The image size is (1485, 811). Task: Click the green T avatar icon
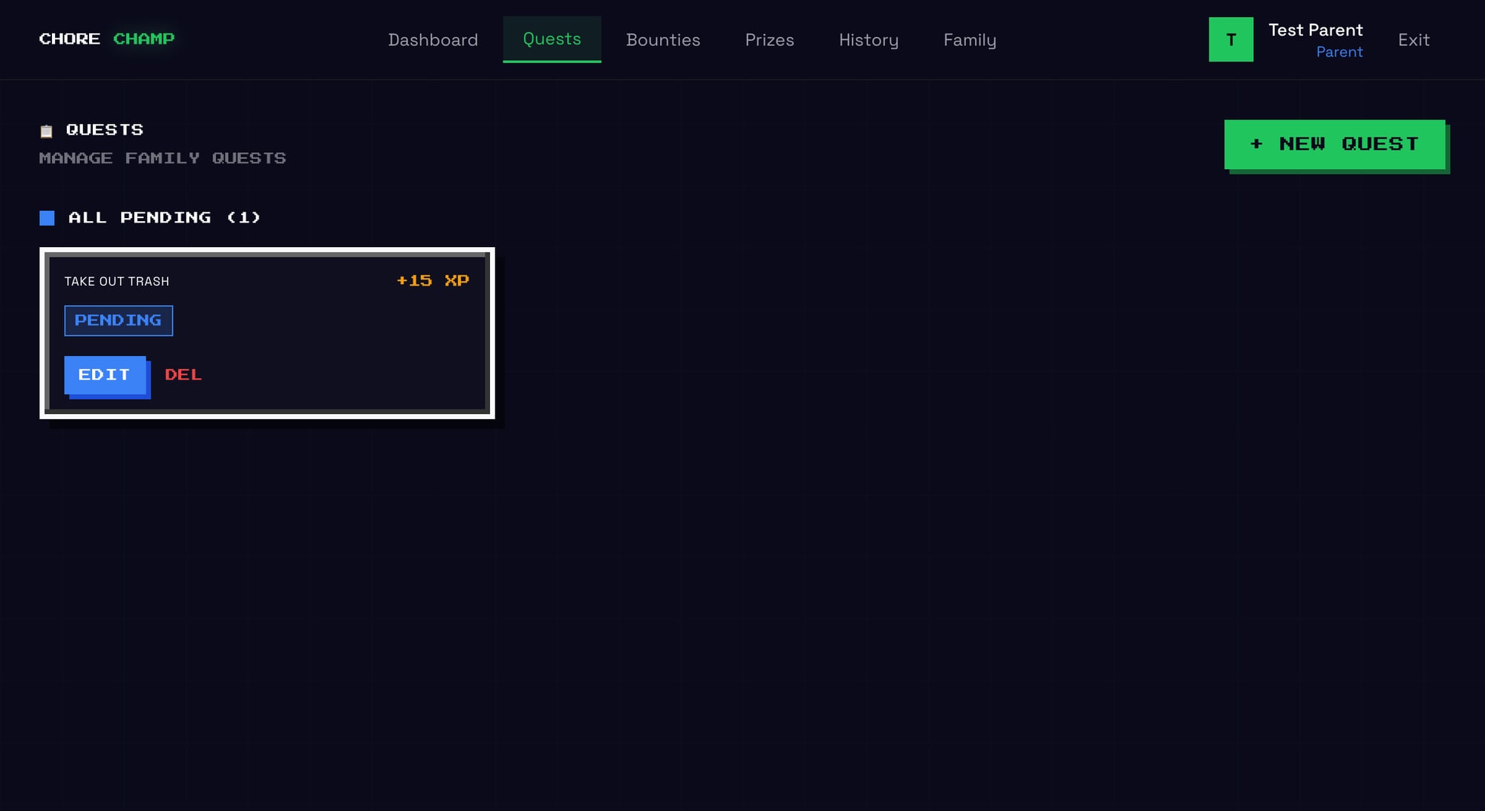click(x=1231, y=39)
